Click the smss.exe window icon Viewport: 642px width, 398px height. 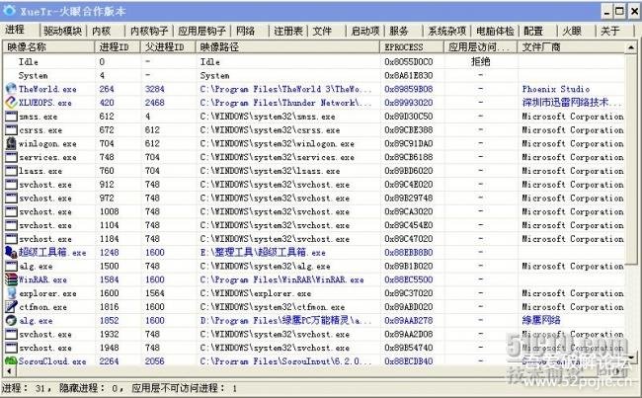click(11, 117)
